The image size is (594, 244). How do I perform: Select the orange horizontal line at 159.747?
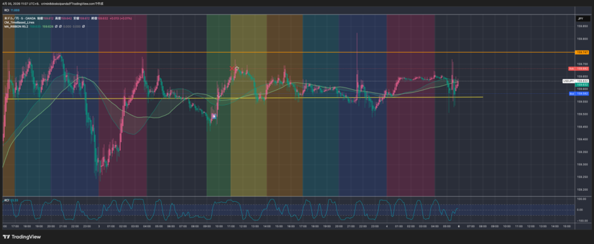290,52
